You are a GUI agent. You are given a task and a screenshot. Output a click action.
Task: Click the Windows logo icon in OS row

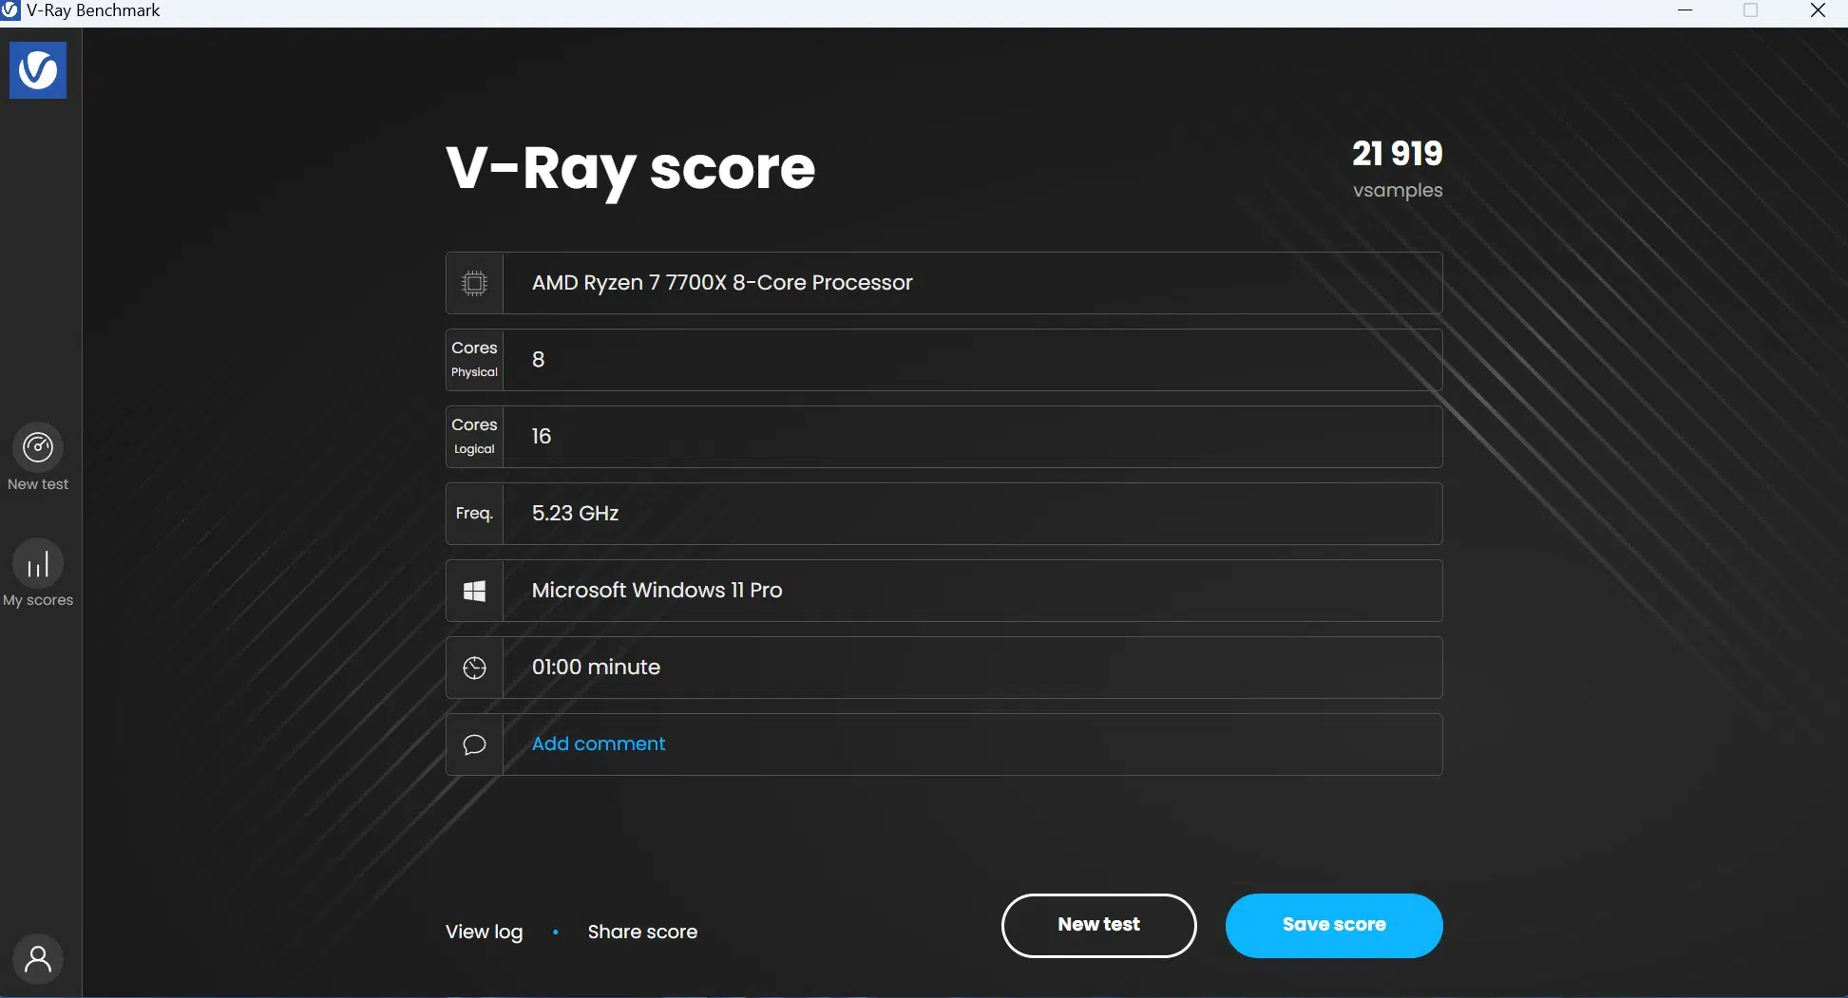click(474, 591)
